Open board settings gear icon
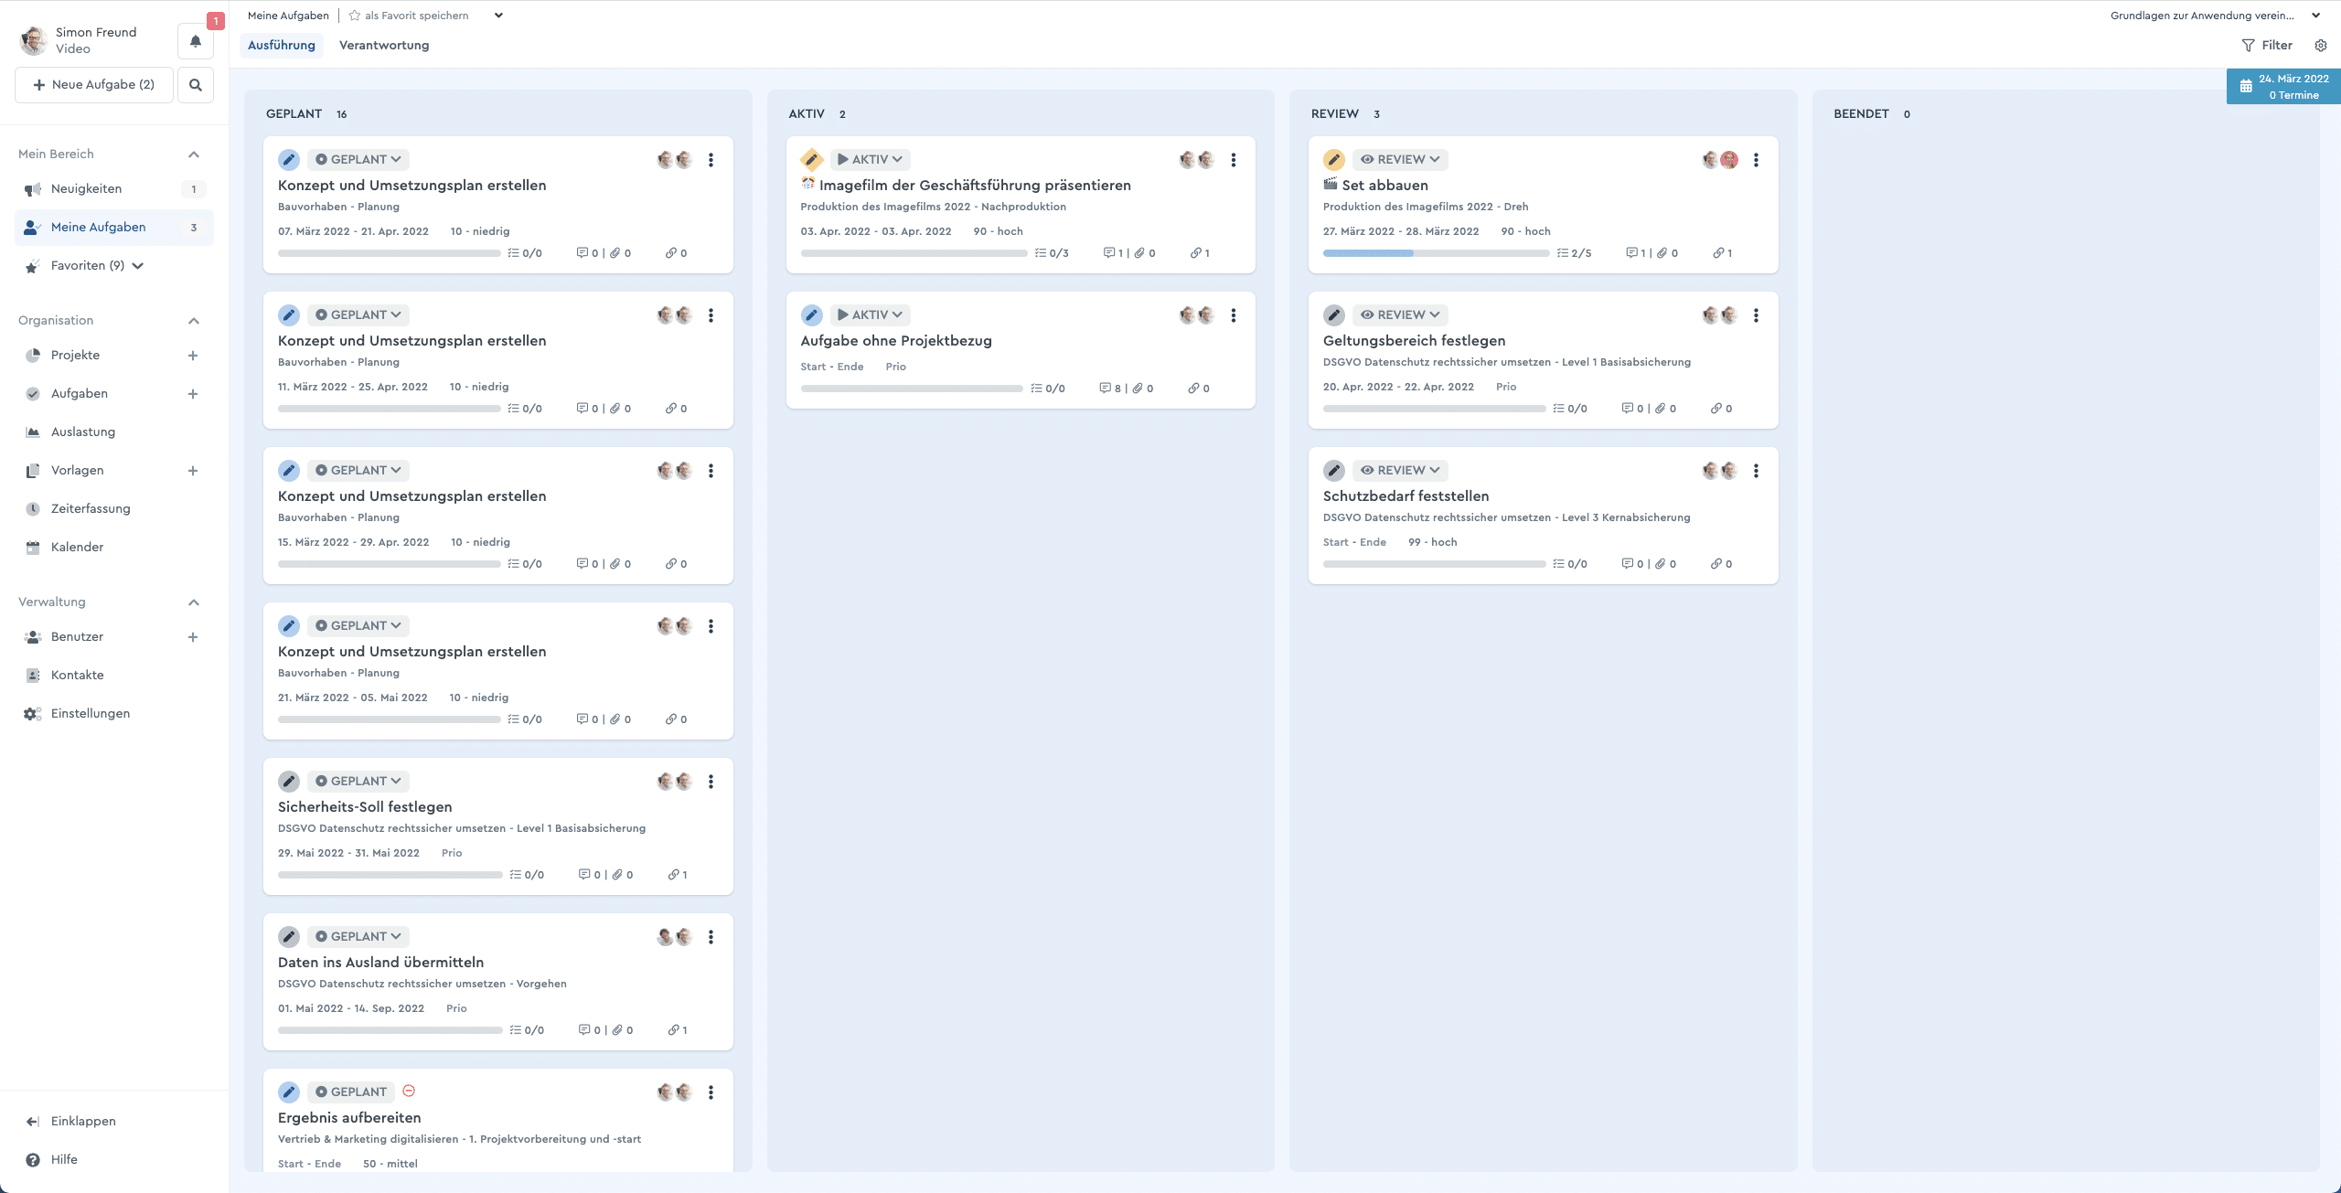 click(x=2320, y=45)
